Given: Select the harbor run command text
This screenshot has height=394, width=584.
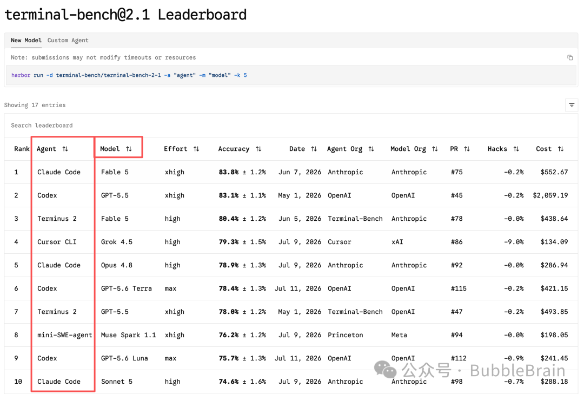Looking at the screenshot, I should [x=129, y=75].
